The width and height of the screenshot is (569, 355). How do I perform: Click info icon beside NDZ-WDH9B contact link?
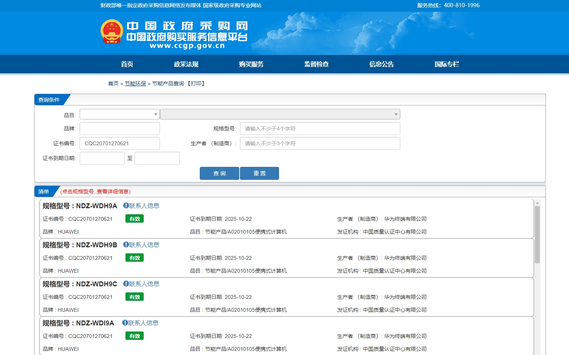tap(126, 245)
